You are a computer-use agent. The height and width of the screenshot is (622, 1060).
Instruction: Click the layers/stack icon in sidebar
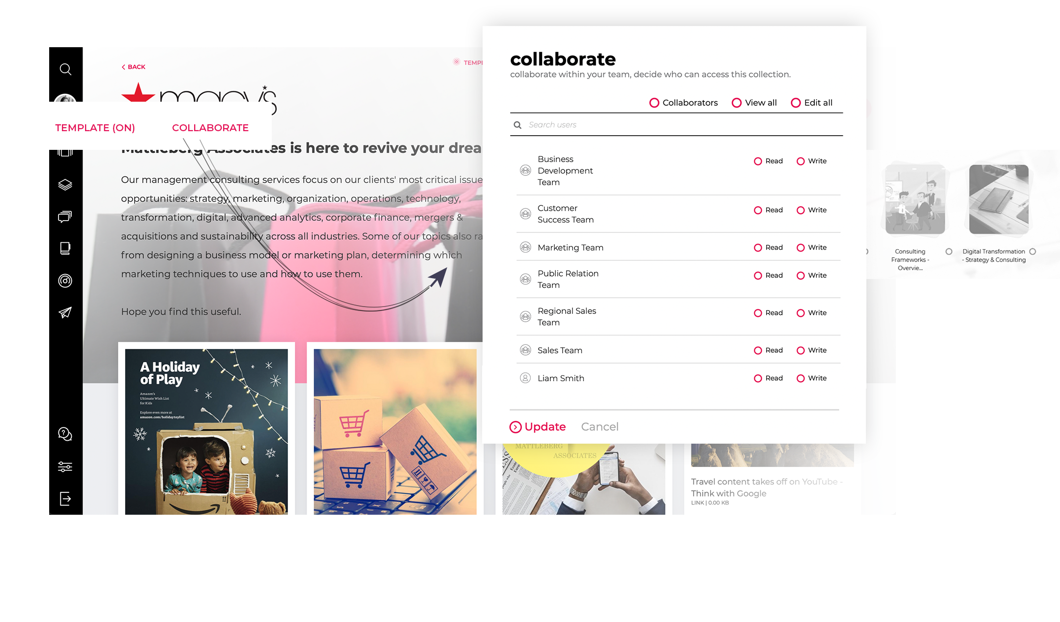tap(66, 182)
